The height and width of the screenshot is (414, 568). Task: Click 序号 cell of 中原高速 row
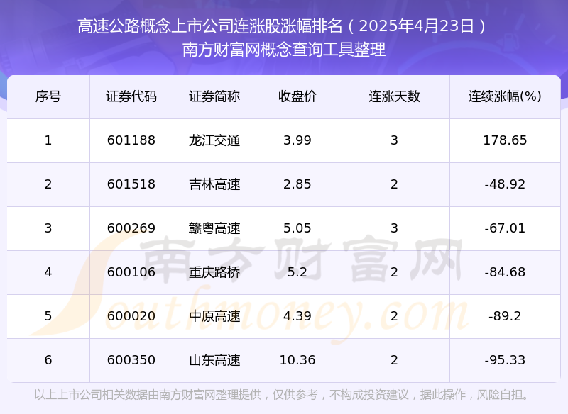click(x=48, y=316)
